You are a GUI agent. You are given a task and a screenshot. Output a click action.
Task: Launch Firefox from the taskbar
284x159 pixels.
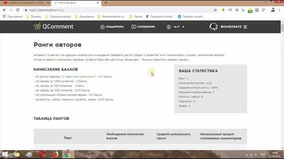tap(55, 154)
